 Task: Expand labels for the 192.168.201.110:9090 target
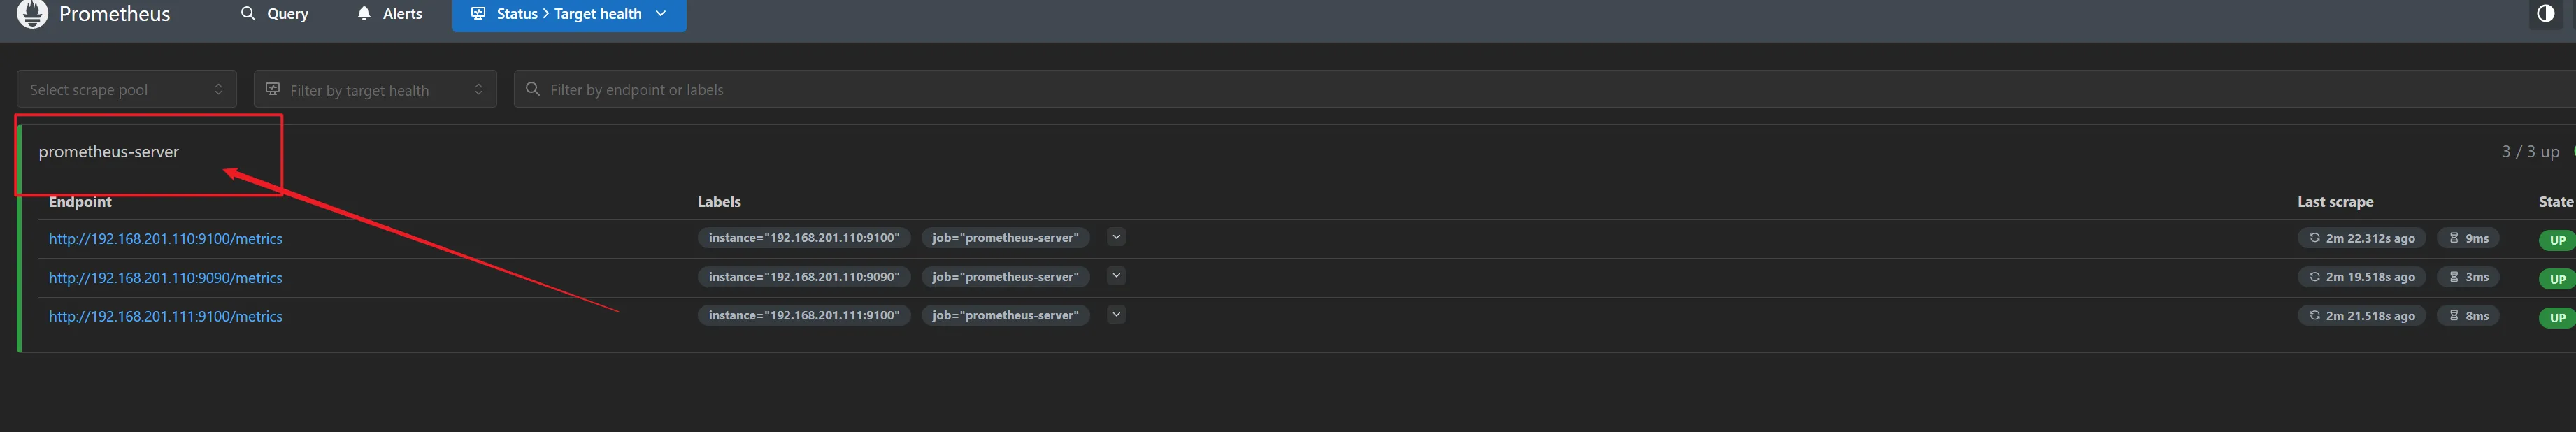(1116, 276)
